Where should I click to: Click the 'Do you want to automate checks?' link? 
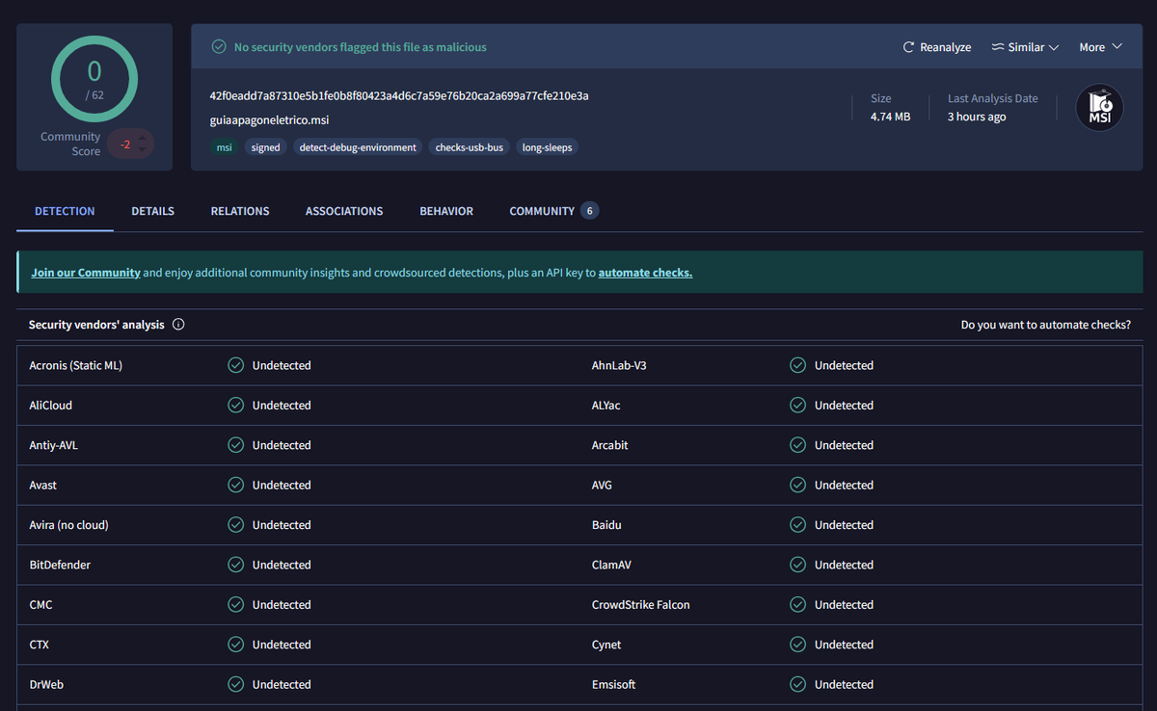pyautogui.click(x=1046, y=325)
